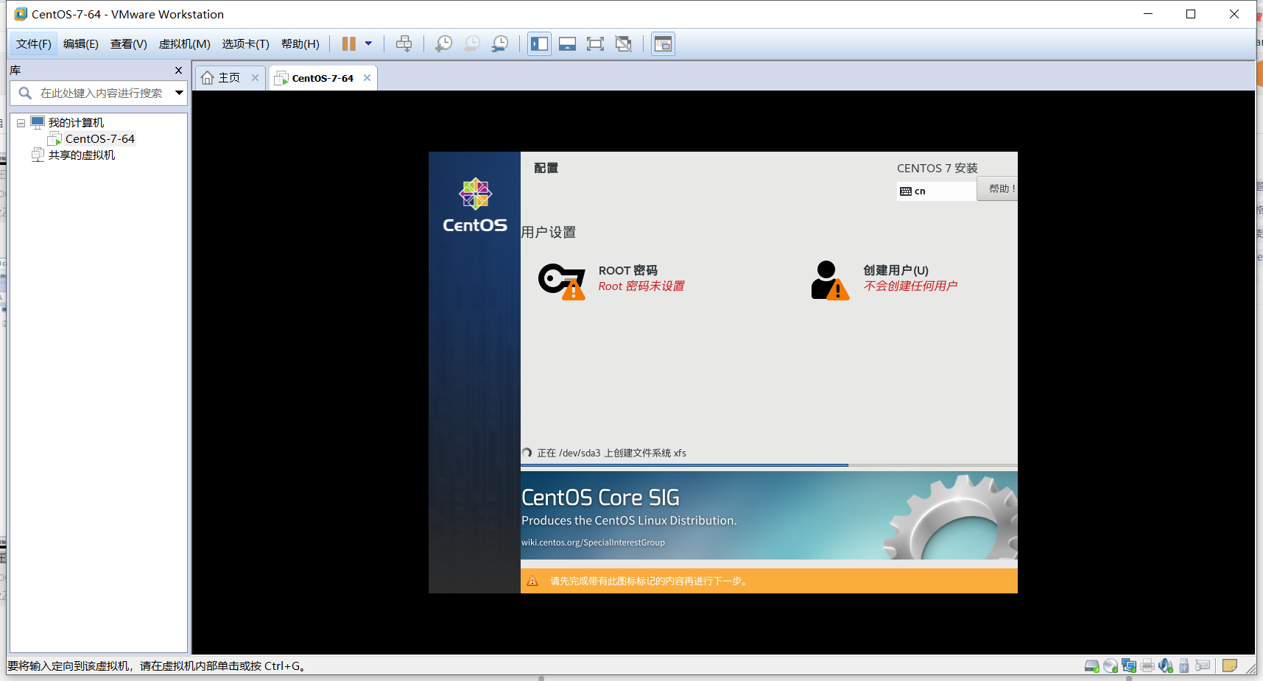Click keyboard and mouse input status bar icon

tap(1203, 666)
